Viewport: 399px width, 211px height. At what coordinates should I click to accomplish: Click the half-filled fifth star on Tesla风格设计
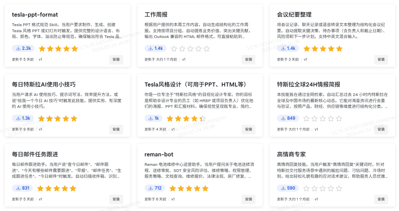click(203, 118)
